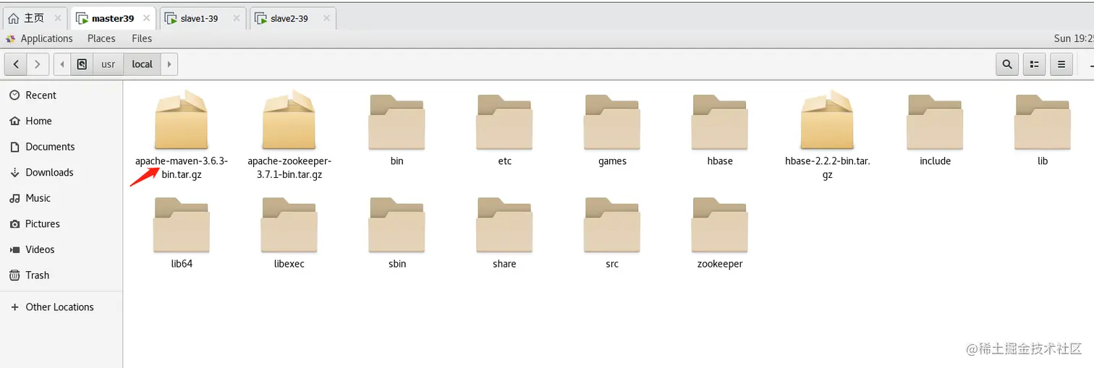Click the search magnifier button

(x=1007, y=64)
